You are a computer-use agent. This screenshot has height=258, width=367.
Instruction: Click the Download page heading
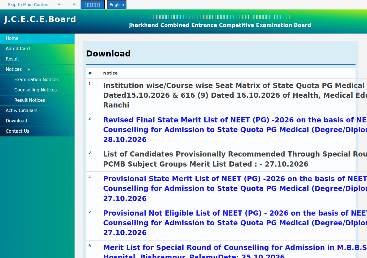point(108,54)
